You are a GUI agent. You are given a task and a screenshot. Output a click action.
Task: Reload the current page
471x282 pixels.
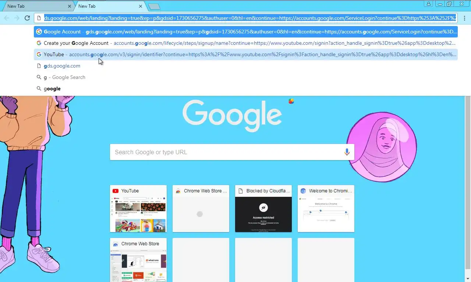tap(27, 18)
